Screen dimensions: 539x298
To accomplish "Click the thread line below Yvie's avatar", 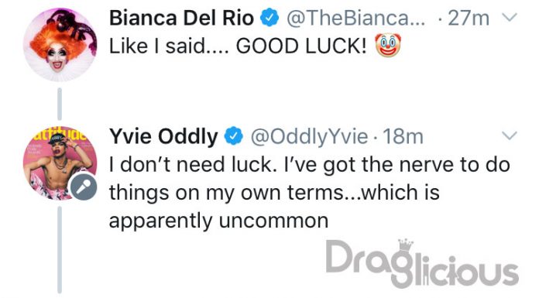I will point(60,249).
